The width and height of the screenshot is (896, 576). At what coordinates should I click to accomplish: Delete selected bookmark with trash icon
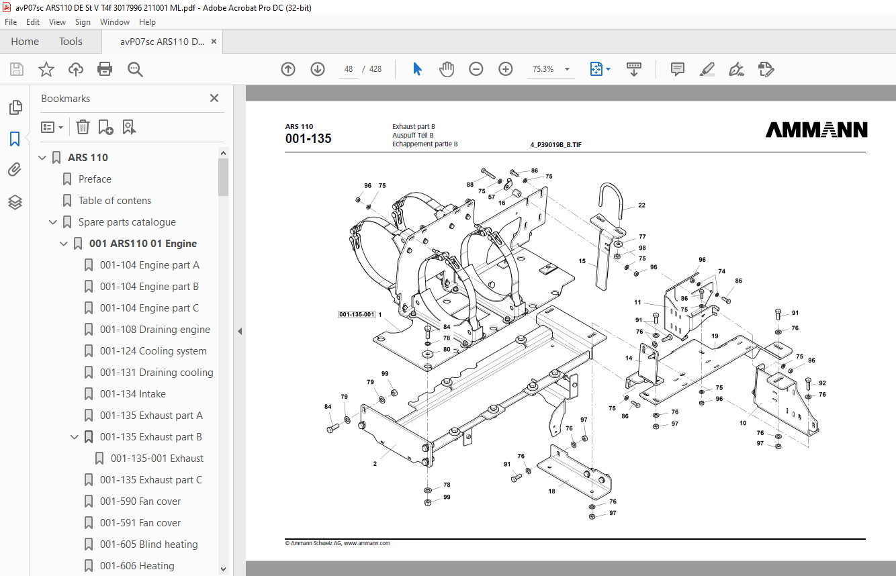point(83,127)
